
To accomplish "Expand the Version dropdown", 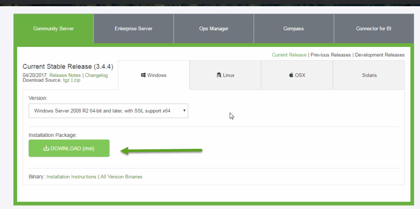I will [x=108, y=111].
